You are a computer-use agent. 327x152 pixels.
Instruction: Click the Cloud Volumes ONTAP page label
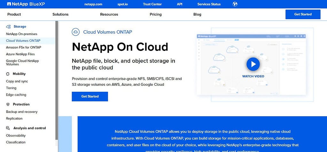click(108, 32)
